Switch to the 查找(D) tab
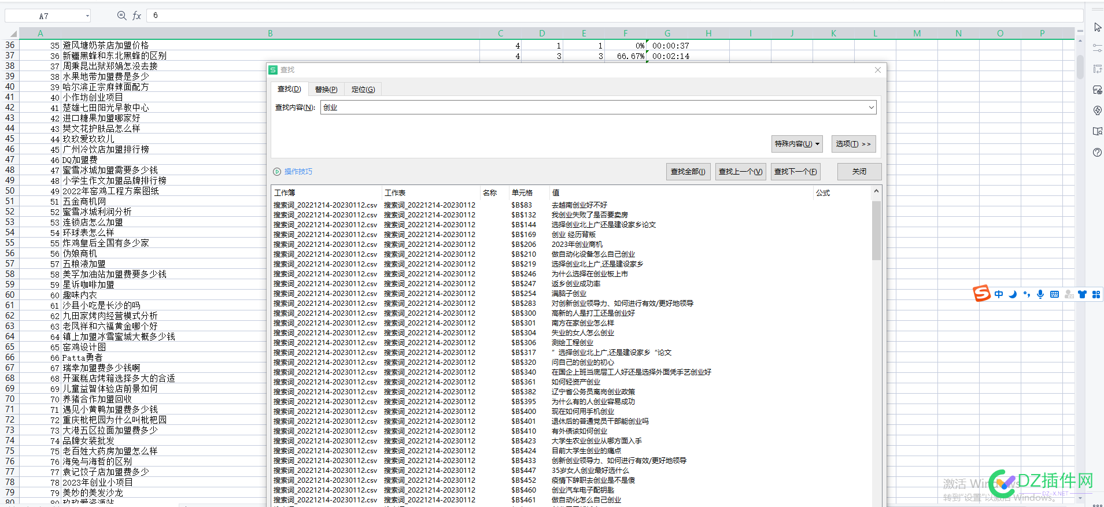1104x507 pixels. (x=289, y=89)
